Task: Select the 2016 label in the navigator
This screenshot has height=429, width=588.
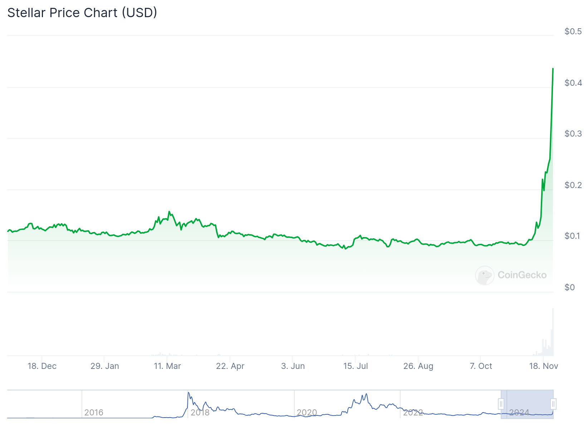Action: point(94,413)
